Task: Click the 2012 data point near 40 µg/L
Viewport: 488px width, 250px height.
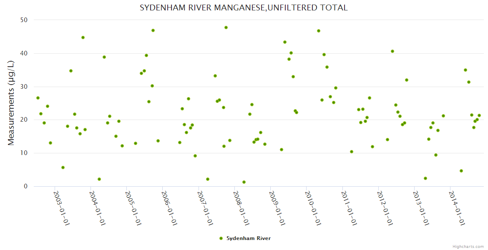Action: 392,51
